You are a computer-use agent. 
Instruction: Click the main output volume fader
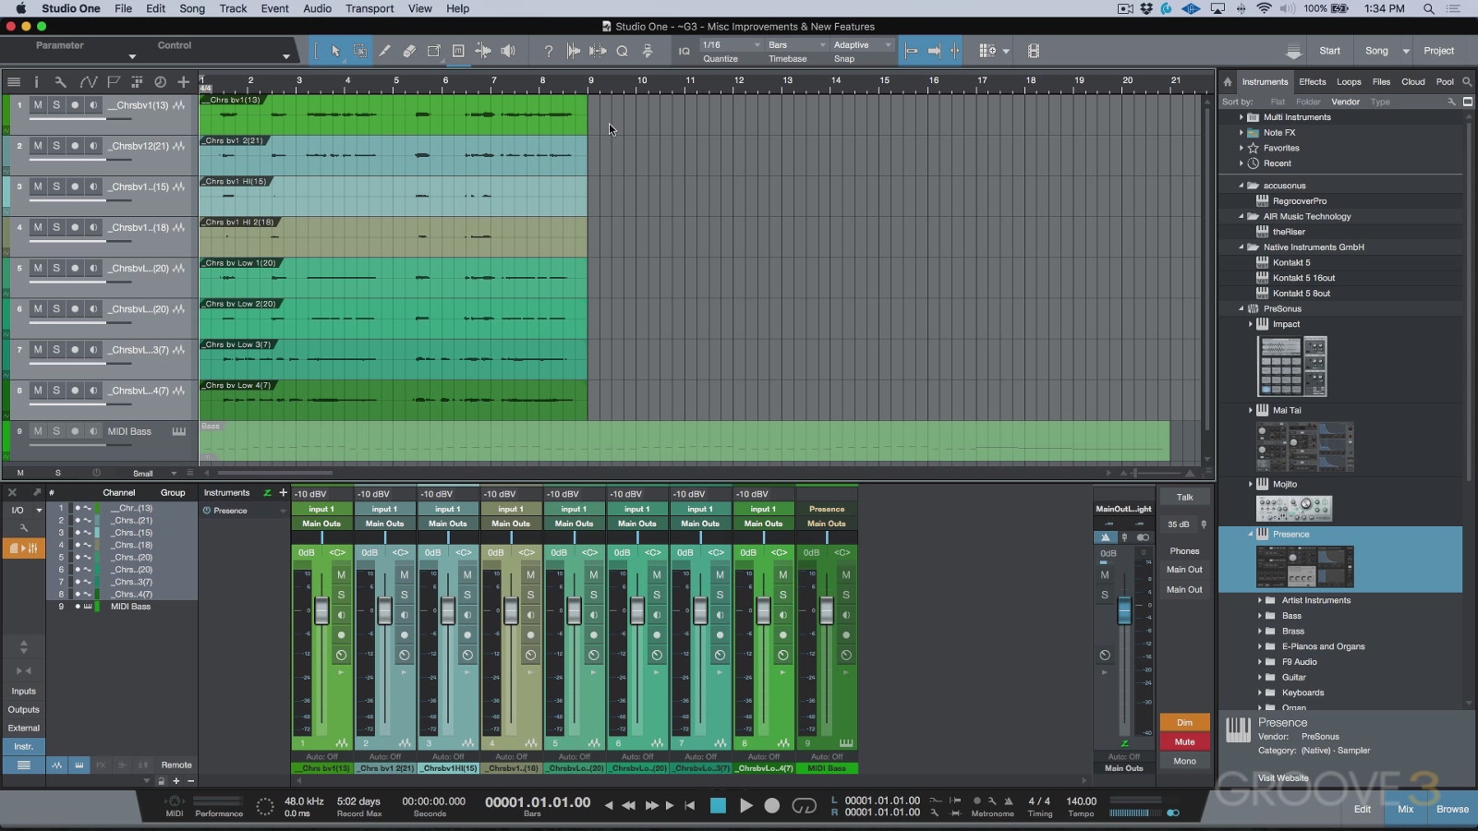point(1124,610)
